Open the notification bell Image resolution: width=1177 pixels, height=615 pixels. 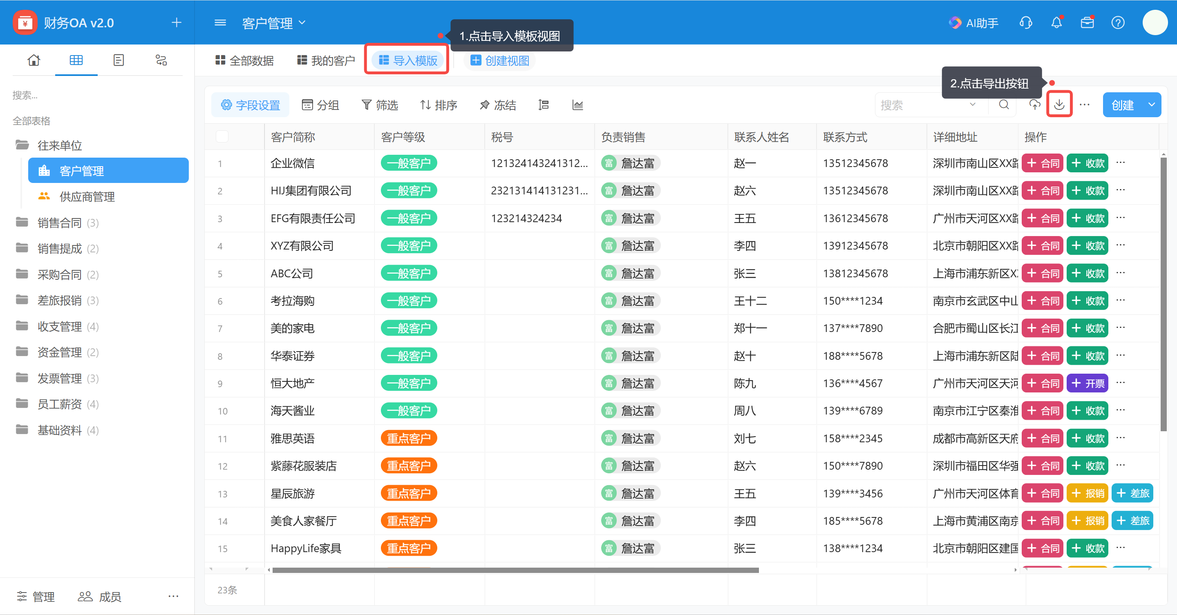(x=1056, y=22)
